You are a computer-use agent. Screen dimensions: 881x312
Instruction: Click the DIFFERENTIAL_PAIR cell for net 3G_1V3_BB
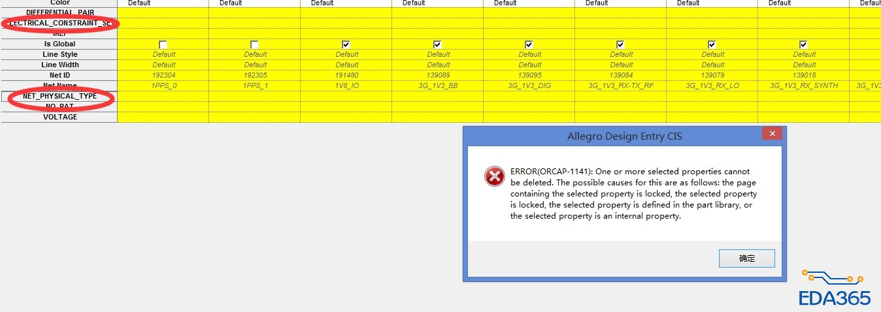click(438, 12)
